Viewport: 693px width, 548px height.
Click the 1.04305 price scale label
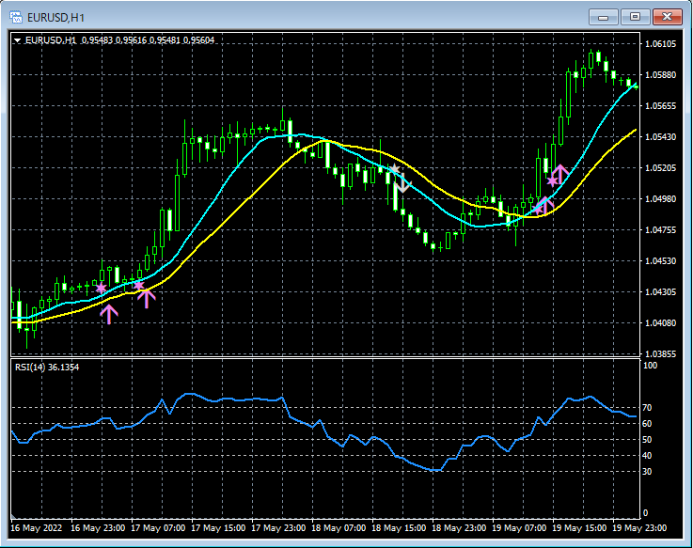[x=661, y=292]
